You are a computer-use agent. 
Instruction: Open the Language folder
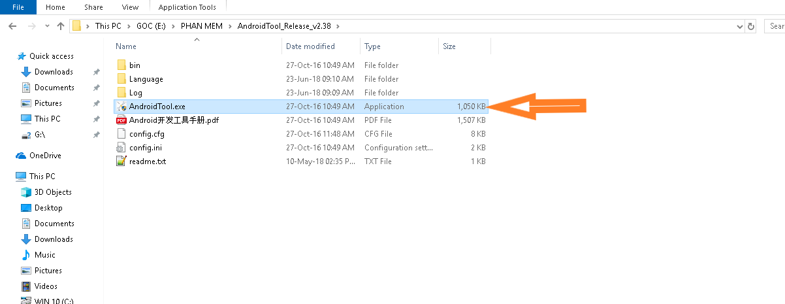[146, 79]
